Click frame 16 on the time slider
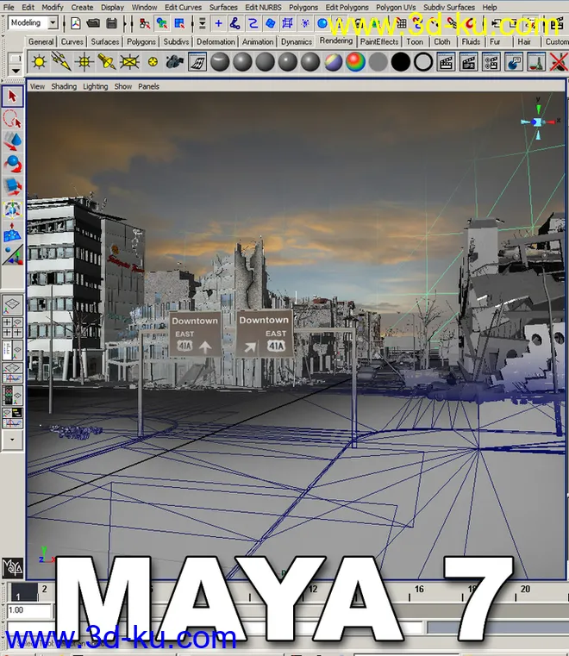This screenshot has height=656, width=569. tap(419, 590)
